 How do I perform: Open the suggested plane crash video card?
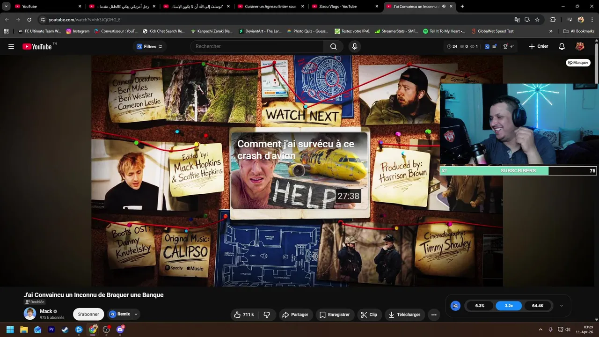click(x=299, y=171)
